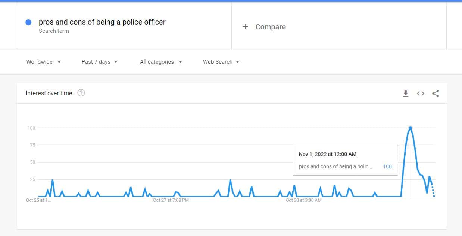Image resolution: width=462 pixels, height=236 pixels.
Task: Click the tooltip showing Nov 1, 2022
Action: [x=345, y=160]
